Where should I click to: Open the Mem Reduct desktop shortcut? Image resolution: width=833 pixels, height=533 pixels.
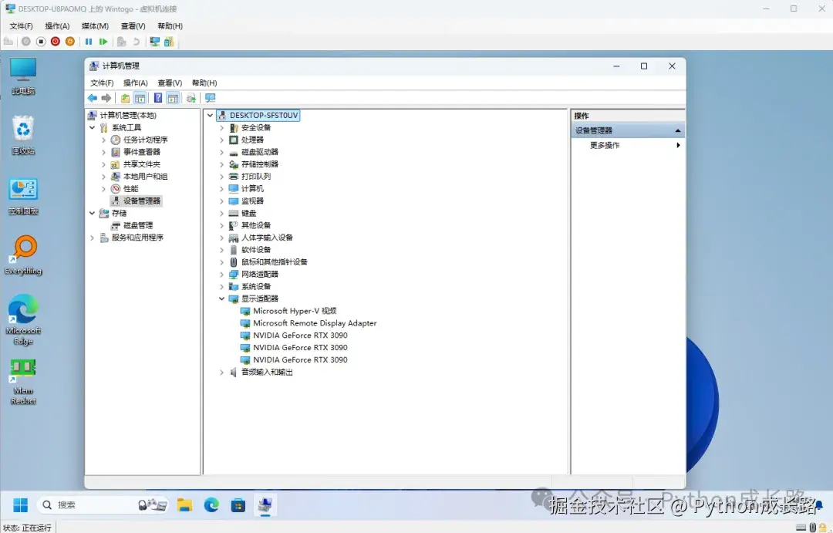point(23,382)
